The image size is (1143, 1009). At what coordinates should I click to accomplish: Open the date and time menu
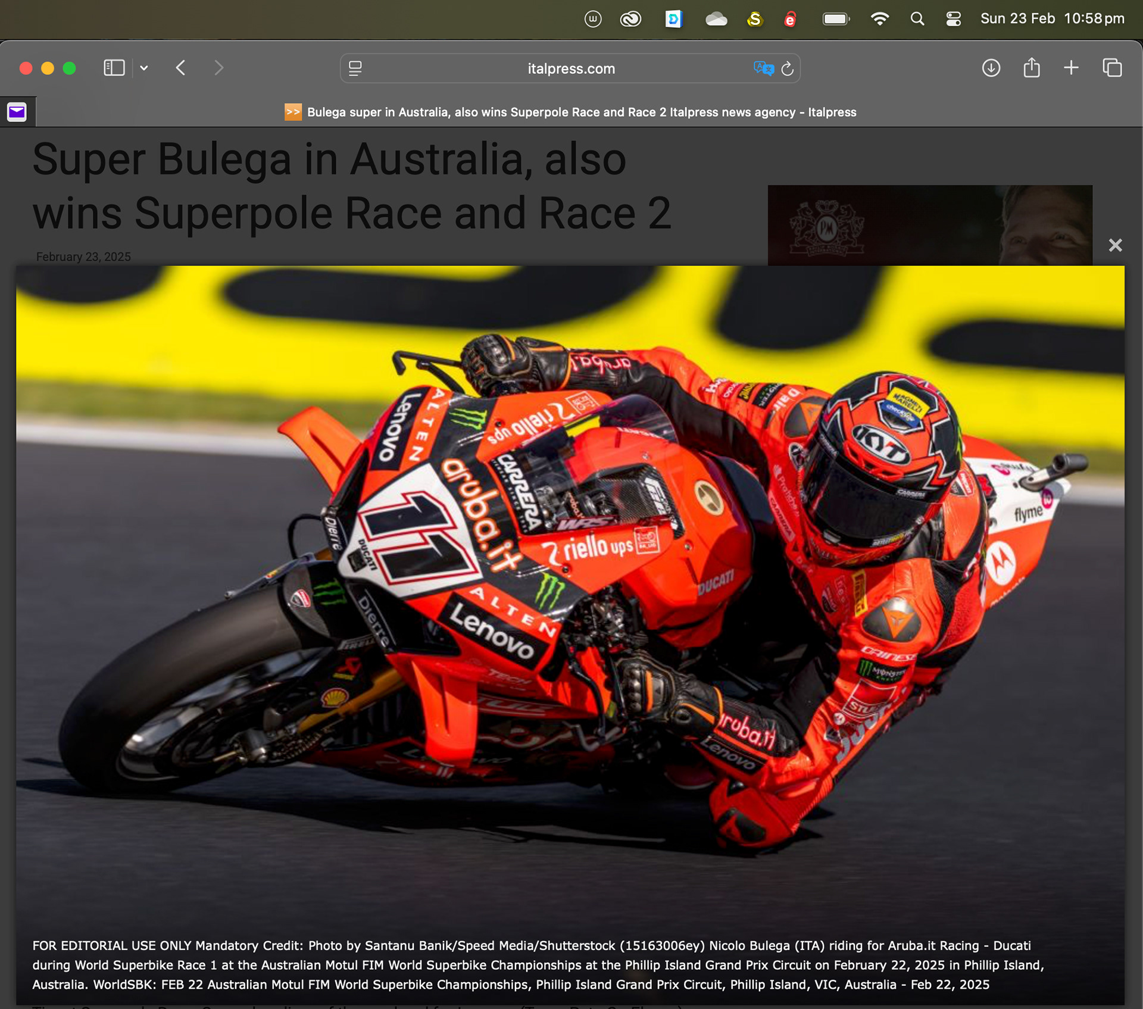coord(1052,18)
